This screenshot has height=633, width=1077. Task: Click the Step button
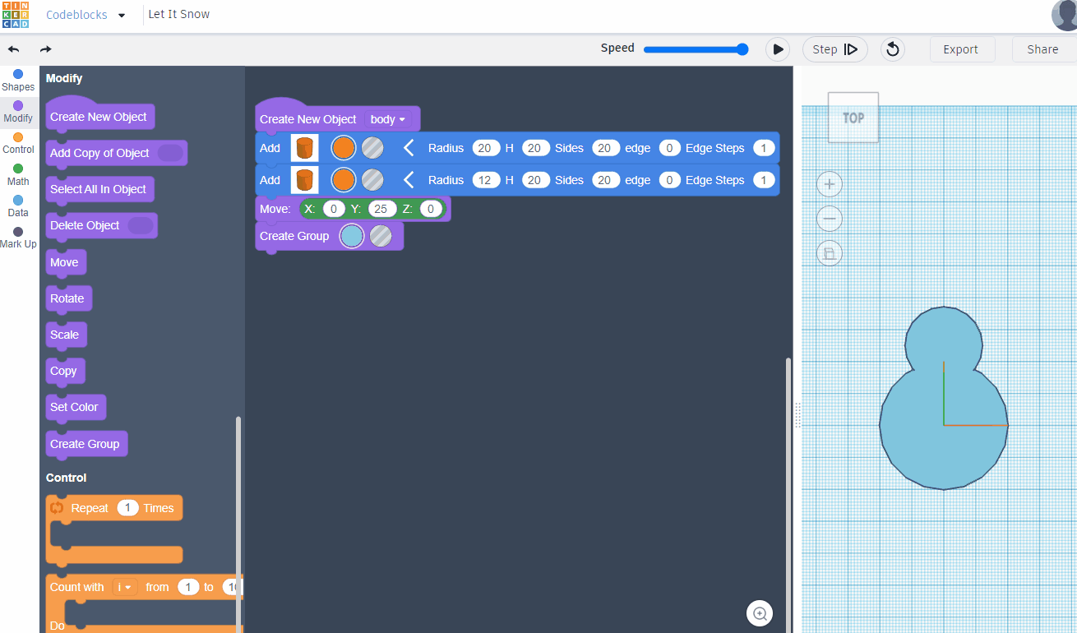[x=834, y=49]
